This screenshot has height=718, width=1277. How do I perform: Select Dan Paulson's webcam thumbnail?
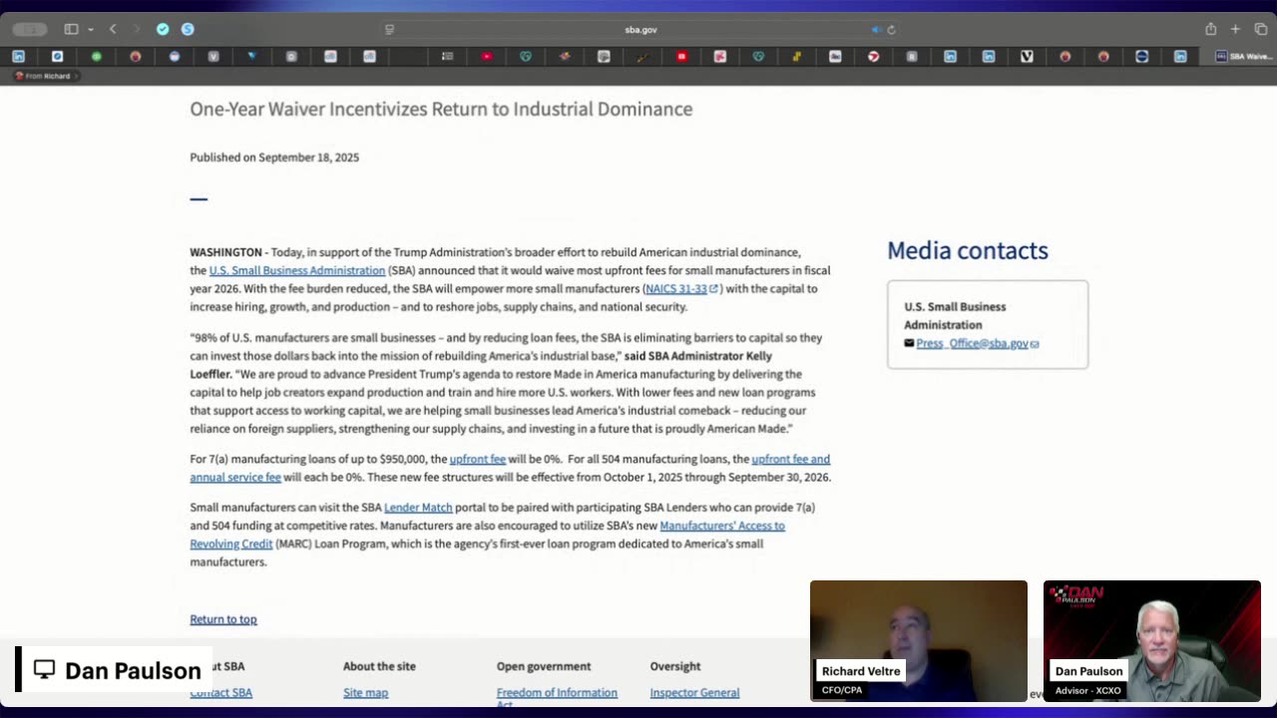point(1152,641)
